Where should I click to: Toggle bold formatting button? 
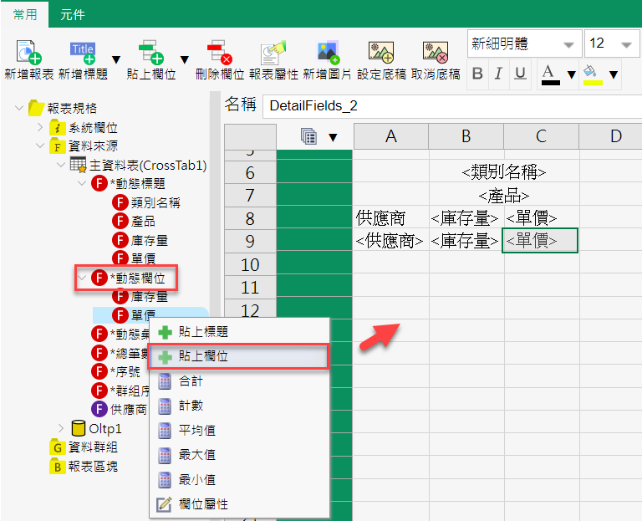click(477, 74)
